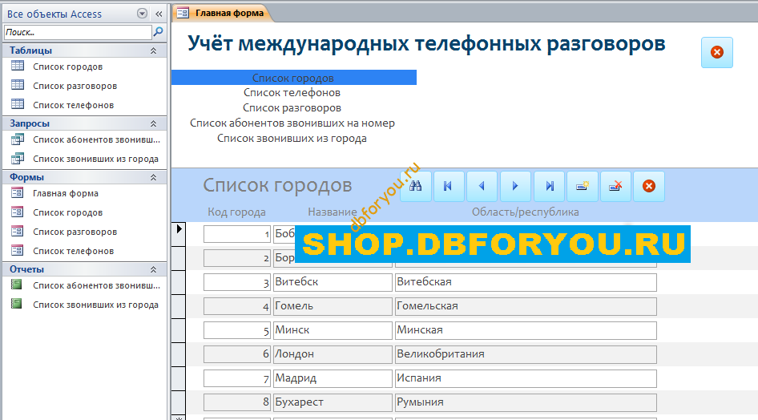Image resolution: width=758 pixels, height=420 pixels.
Task: Open Все объекты Access dropdown menu
Action: click(142, 14)
